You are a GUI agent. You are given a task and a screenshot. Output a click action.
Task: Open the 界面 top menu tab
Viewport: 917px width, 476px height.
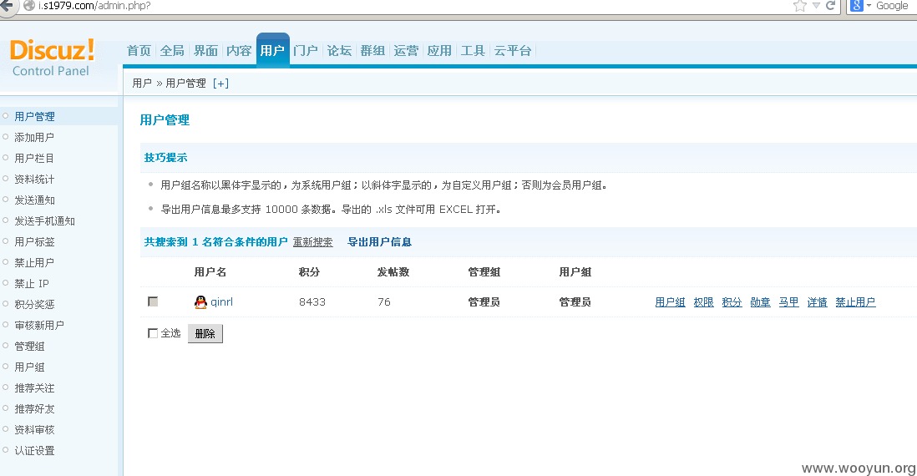205,51
